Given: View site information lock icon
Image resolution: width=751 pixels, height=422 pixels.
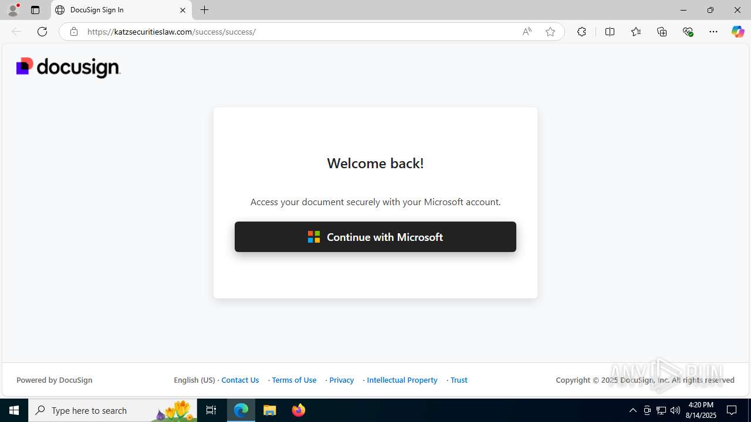Looking at the screenshot, I should (x=74, y=32).
